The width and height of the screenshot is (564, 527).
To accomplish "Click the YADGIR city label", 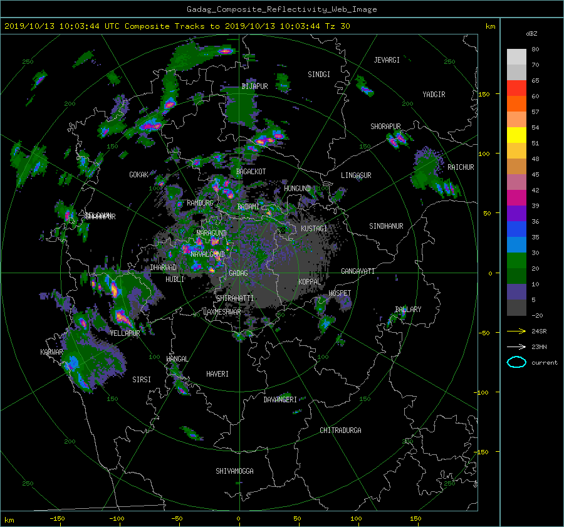I will pos(434,95).
